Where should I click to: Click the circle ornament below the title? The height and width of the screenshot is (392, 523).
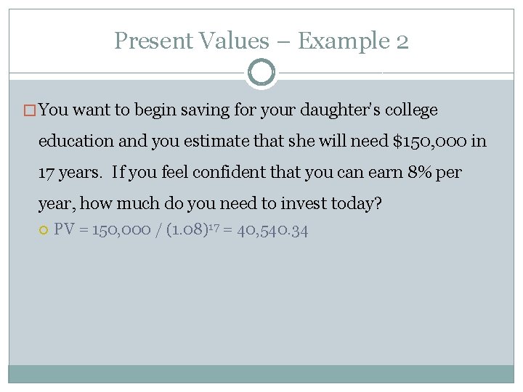(x=261, y=73)
